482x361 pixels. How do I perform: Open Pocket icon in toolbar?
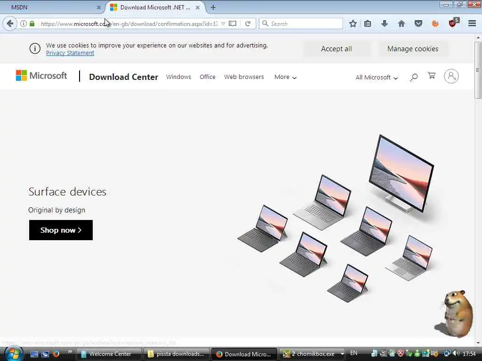[418, 24]
